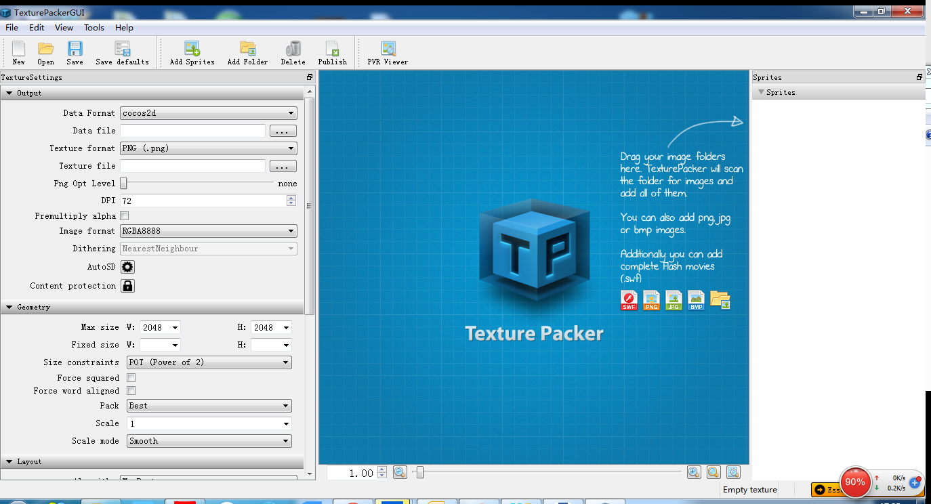Enable Premultiply alpha checkbox

point(125,216)
